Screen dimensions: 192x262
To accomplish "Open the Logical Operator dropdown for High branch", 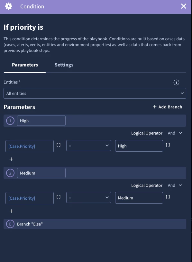I will [x=175, y=133].
